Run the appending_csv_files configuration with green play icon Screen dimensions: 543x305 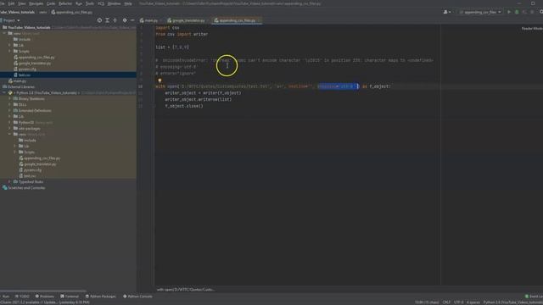(x=509, y=12)
